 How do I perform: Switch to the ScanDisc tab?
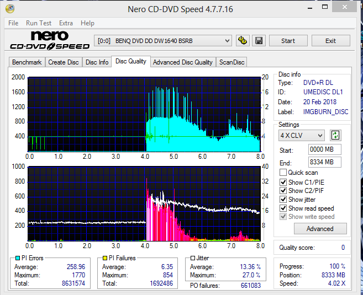[x=232, y=62]
